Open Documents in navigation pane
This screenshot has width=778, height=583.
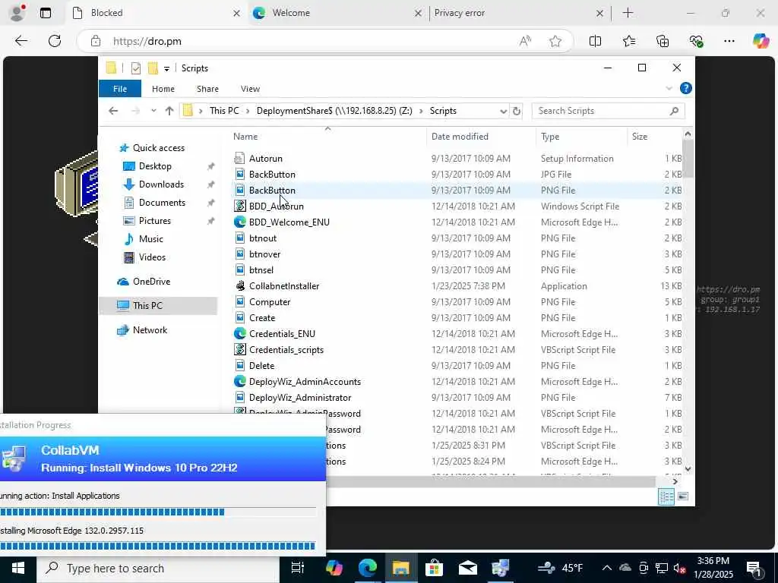coord(162,202)
